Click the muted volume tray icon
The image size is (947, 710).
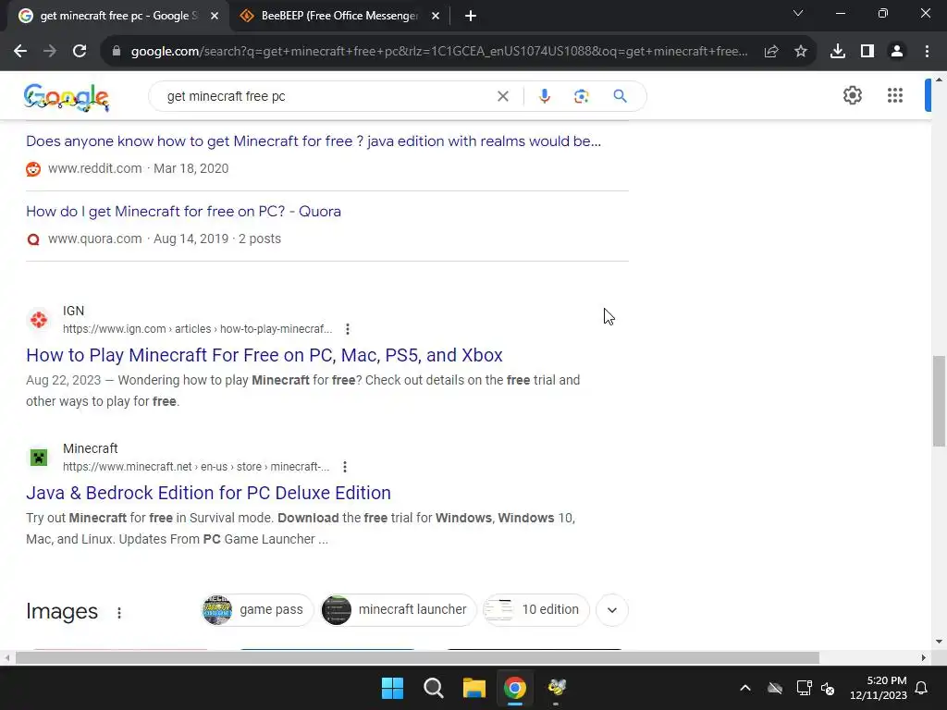pos(828,688)
